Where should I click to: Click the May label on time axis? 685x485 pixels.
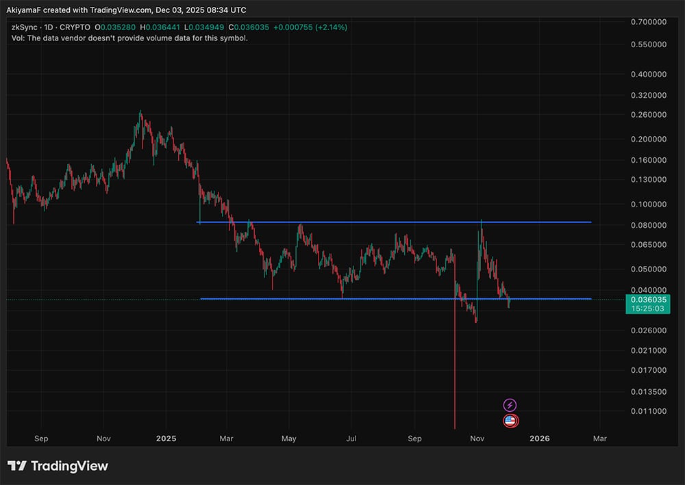(289, 437)
